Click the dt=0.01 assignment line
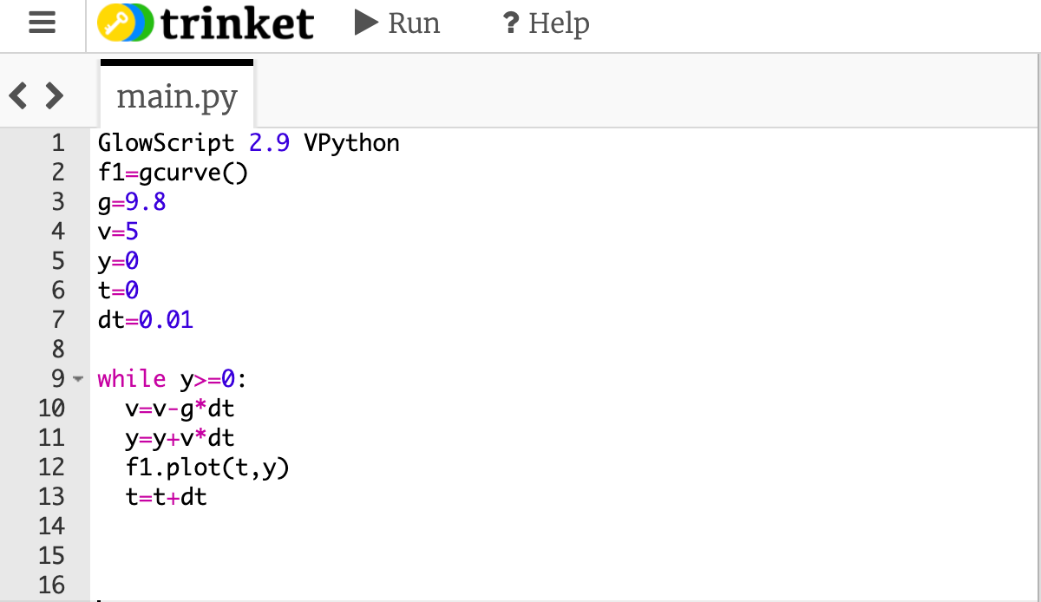 (143, 319)
